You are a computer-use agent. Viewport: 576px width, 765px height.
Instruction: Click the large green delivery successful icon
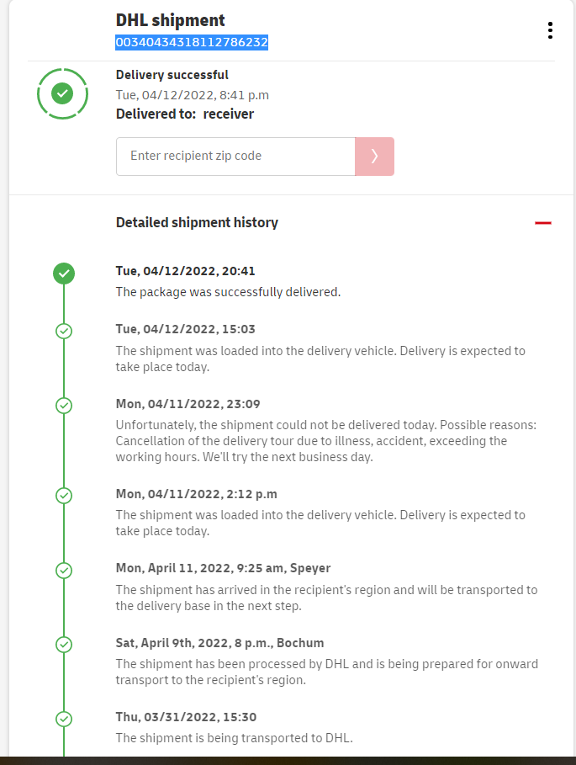(x=62, y=93)
